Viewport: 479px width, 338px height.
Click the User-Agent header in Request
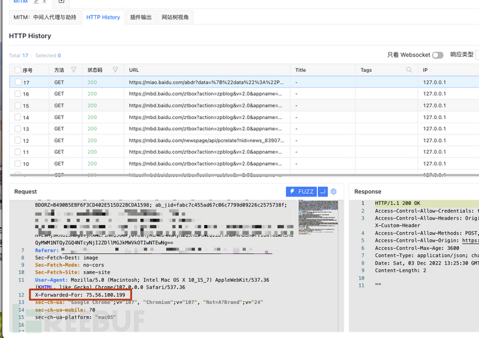[x=51, y=280]
